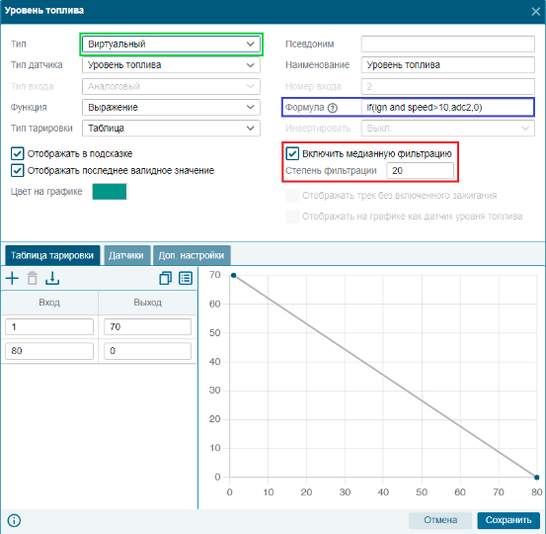Viewport: 546px width, 534px height.
Task: Switch to the Датчики tab
Action: click(x=127, y=255)
